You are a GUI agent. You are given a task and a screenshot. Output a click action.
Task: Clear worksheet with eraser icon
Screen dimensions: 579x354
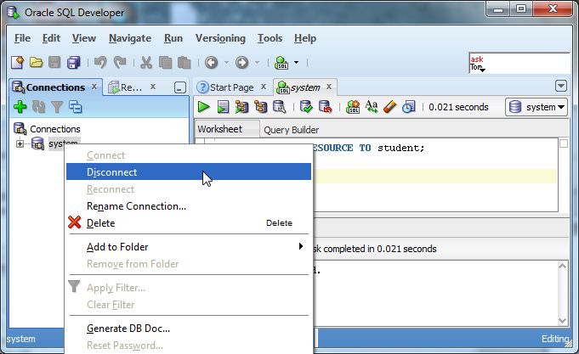tap(390, 107)
